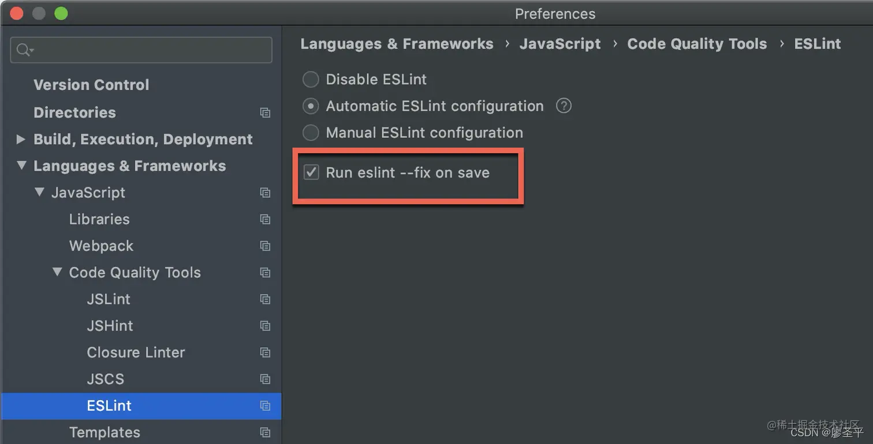Click the green zoom window button
Screen dimensions: 873x444
(x=61, y=13)
